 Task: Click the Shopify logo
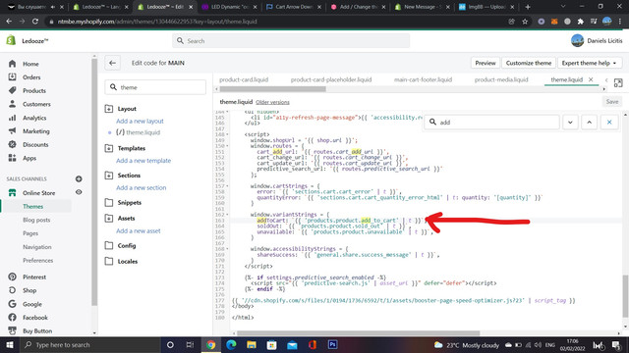pos(11,40)
